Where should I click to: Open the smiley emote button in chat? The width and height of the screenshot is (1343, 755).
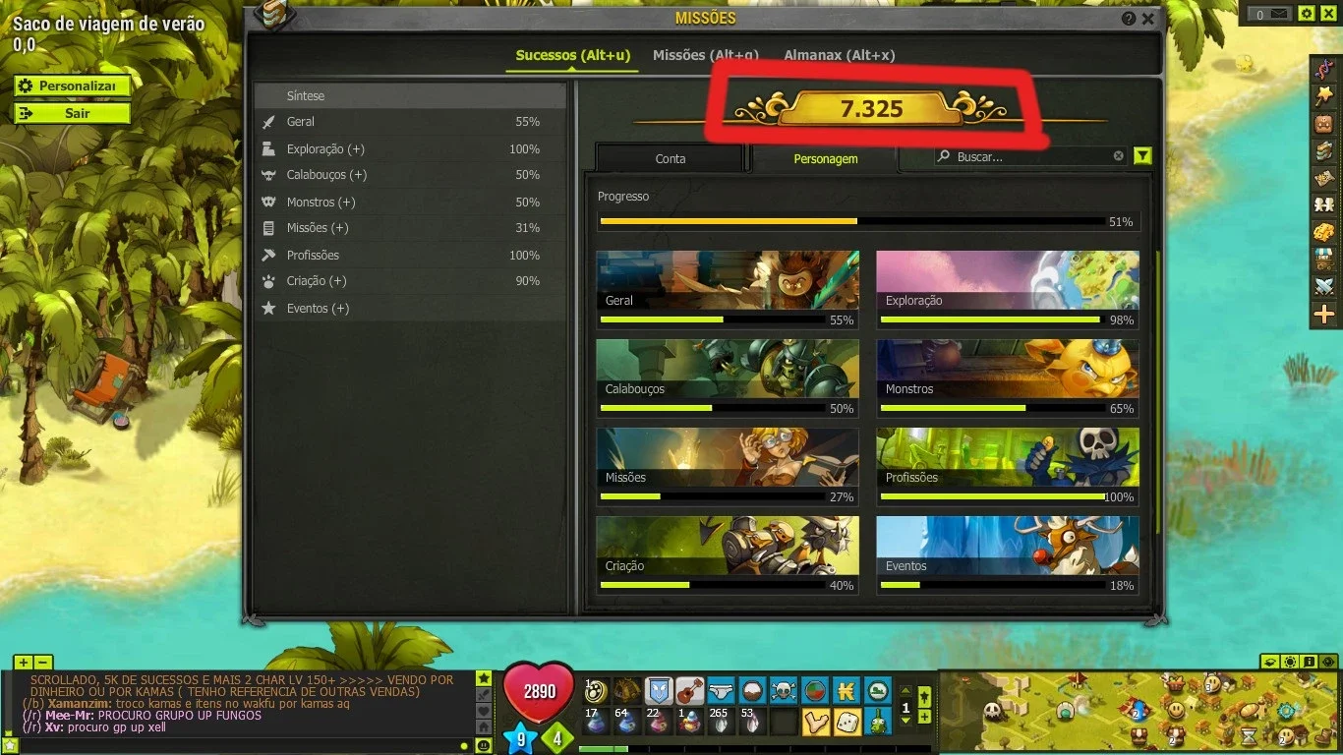tap(483, 746)
